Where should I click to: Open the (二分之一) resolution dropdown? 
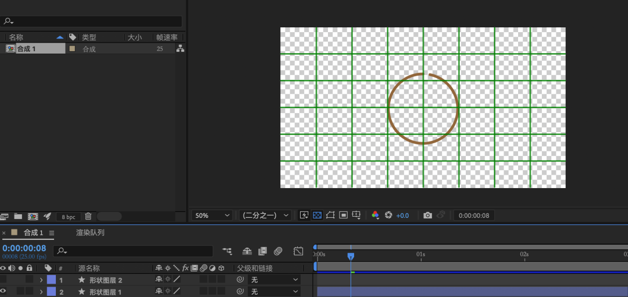265,215
